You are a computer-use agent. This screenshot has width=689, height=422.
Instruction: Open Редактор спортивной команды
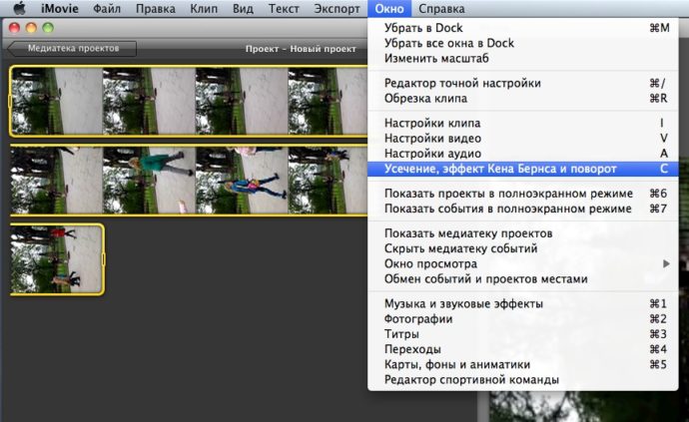coord(523,380)
